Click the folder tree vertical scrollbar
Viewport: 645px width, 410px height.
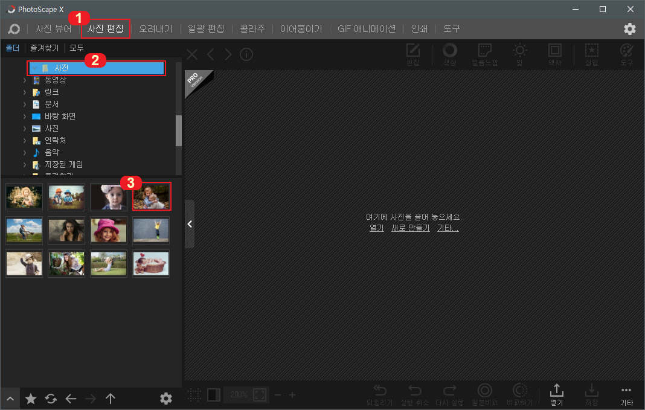pos(179,130)
